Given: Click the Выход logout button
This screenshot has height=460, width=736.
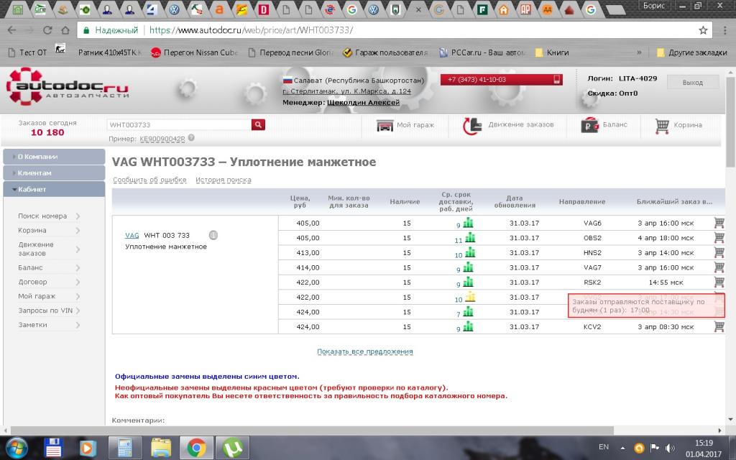Looking at the screenshot, I should [692, 82].
